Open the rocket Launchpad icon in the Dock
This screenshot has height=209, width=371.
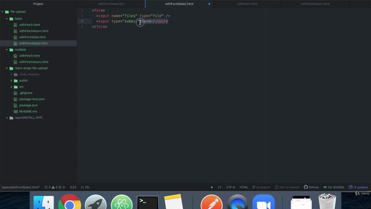click(x=96, y=202)
